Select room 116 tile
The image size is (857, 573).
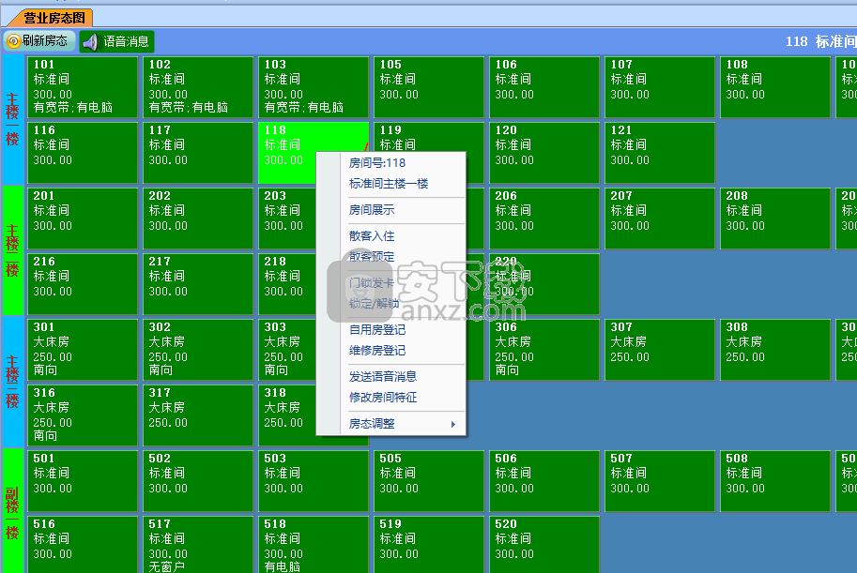[x=83, y=153]
